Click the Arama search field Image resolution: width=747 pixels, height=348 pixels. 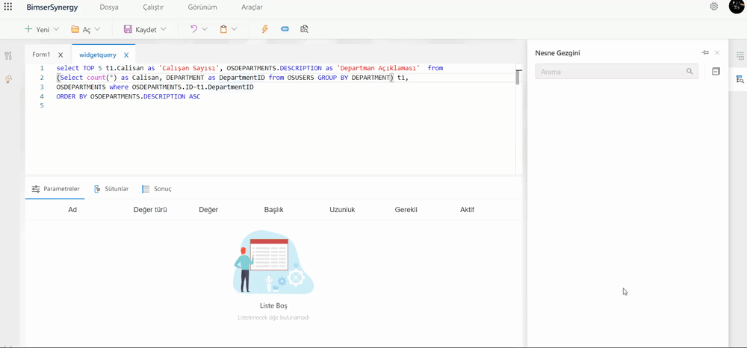tap(610, 72)
